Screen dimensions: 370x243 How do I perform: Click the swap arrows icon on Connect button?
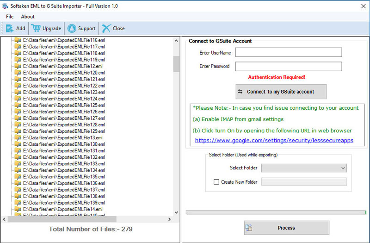point(240,91)
